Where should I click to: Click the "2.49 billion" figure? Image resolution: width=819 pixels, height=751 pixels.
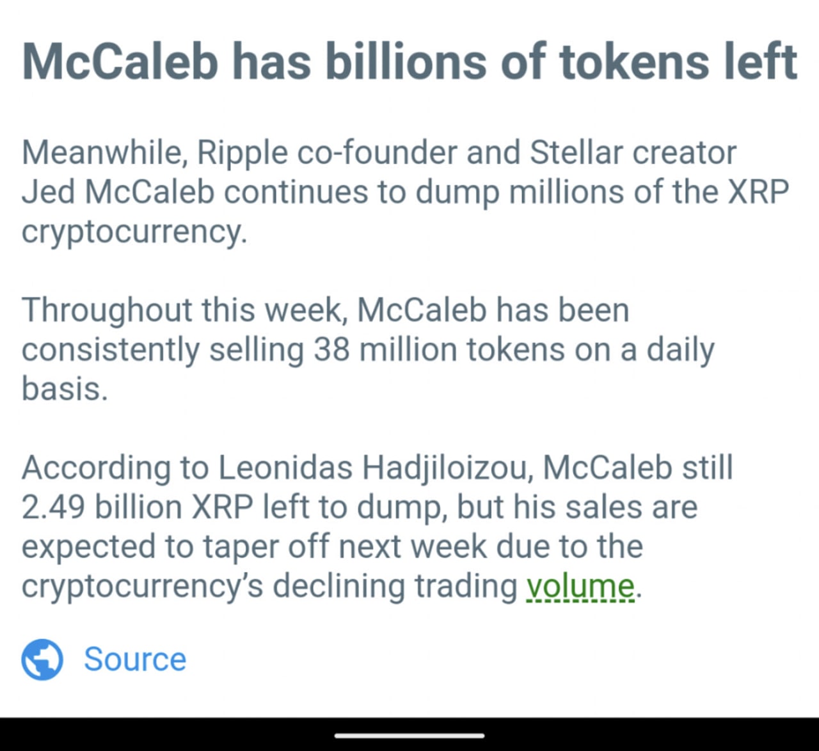[102, 507]
